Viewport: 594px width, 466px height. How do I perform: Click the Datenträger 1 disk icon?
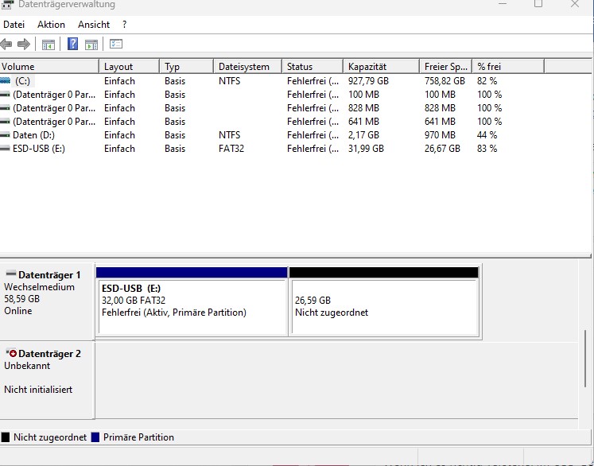11,274
